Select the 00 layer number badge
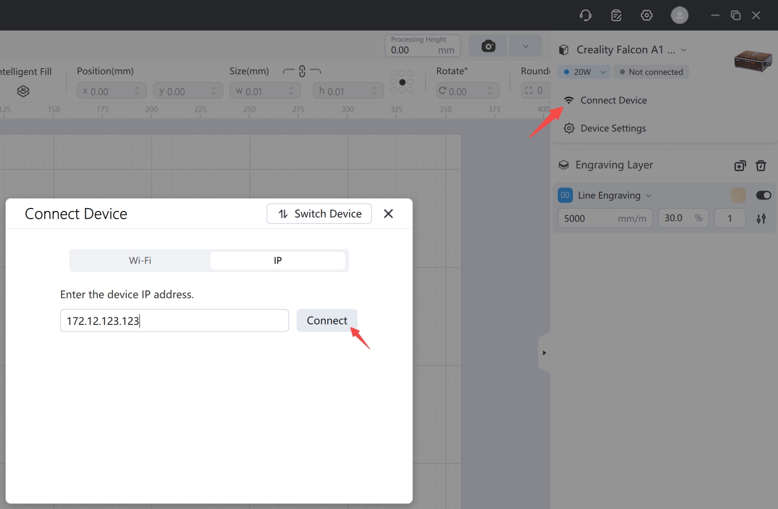This screenshot has width=778, height=509. (565, 195)
